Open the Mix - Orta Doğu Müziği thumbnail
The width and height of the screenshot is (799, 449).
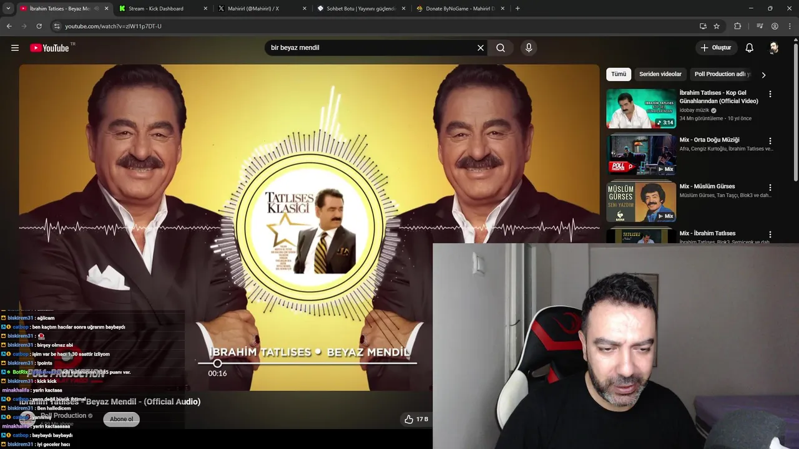pyautogui.click(x=641, y=155)
